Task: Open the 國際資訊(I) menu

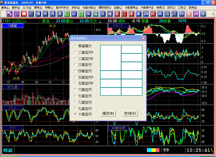Action: pos(105,8)
